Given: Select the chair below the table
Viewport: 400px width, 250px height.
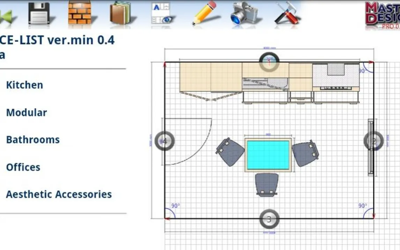Looking at the screenshot, I should coord(267,184).
